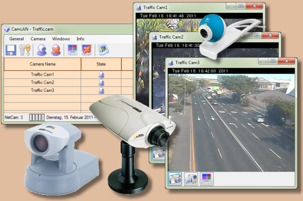Image resolution: width=303 pixels, height=201 pixels.
Task: Minimize the Traffic Cam3 window
Action: coord(263,61)
